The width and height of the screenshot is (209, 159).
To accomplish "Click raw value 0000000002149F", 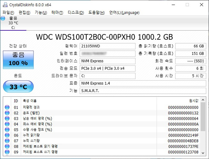I will coord(183,135).
